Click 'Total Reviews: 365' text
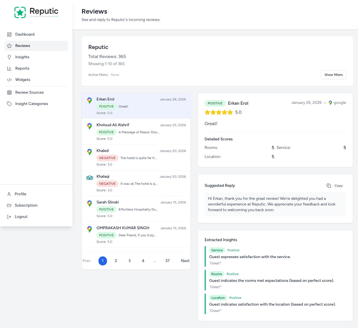This screenshot has width=358, height=328. click(107, 57)
